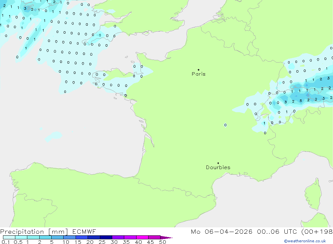Click the 'UTC' label
The image size is (333, 244).
click(x=290, y=231)
